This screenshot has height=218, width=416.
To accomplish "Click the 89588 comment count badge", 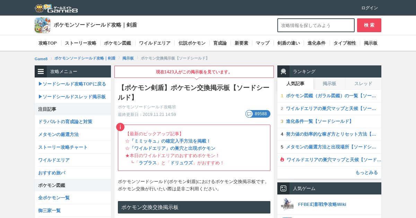I will (x=258, y=114).
